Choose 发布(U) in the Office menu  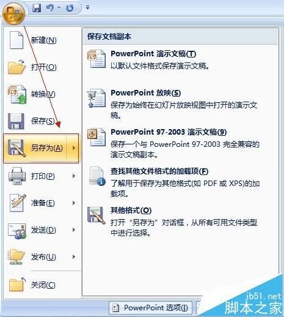point(42,257)
